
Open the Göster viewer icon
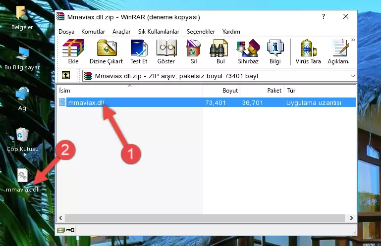click(x=166, y=51)
